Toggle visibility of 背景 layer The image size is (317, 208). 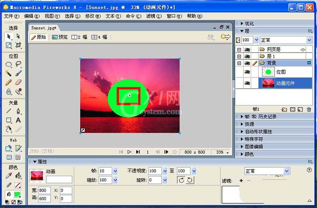[247, 63]
